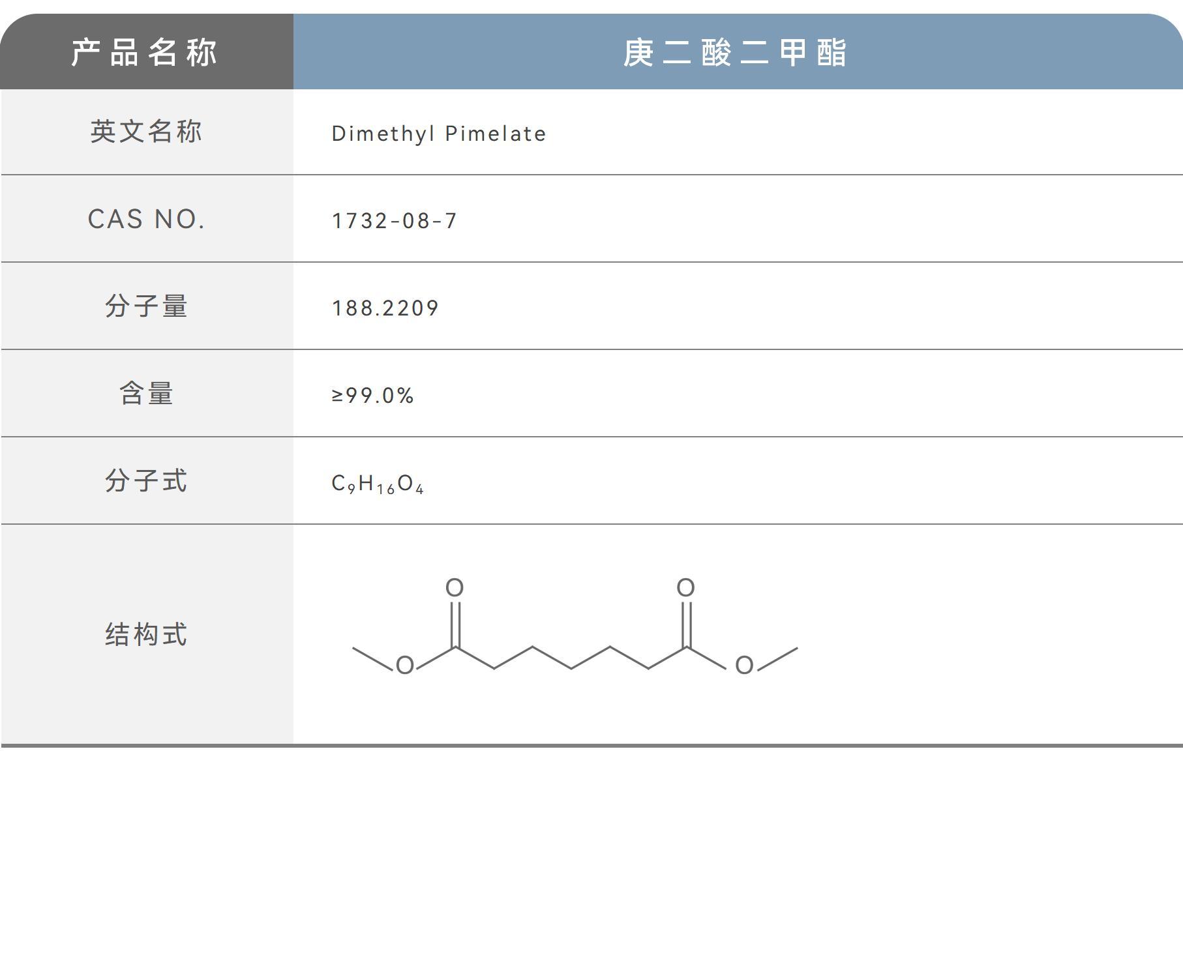
Task: Click the left ester oxygen atom
Action: point(404,667)
